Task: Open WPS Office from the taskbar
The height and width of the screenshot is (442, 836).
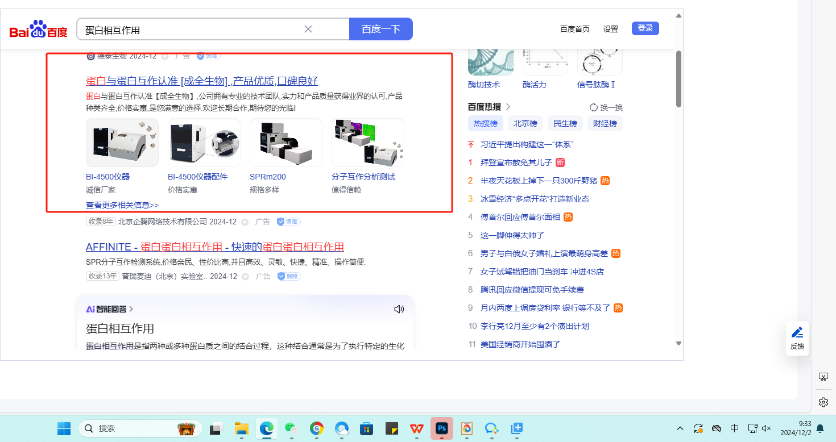Action: [x=417, y=428]
